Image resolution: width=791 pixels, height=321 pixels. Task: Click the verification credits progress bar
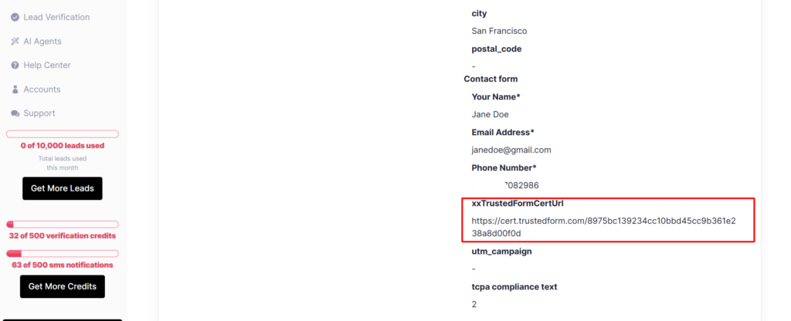pyautogui.click(x=63, y=225)
